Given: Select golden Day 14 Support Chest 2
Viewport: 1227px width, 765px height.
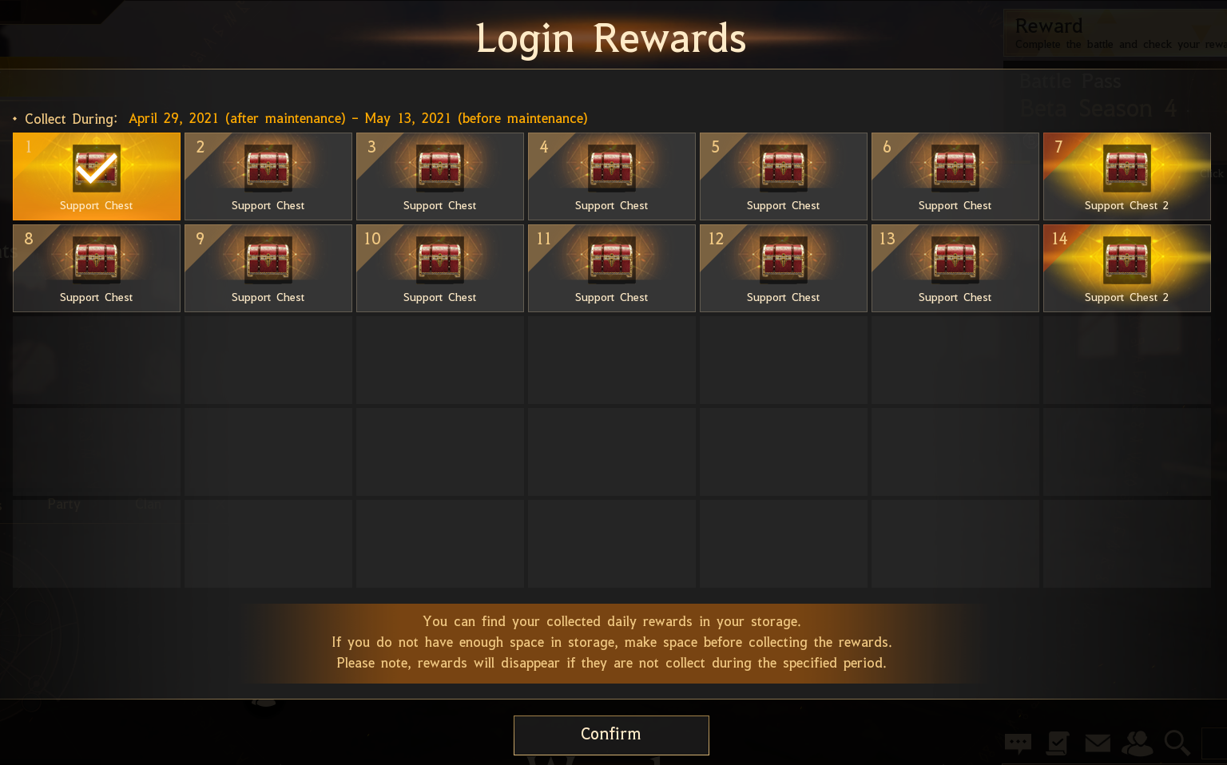Looking at the screenshot, I should click(1127, 268).
